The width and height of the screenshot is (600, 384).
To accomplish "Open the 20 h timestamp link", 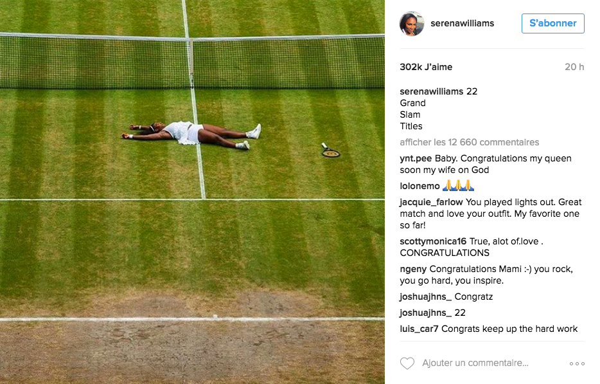I will (x=574, y=67).
